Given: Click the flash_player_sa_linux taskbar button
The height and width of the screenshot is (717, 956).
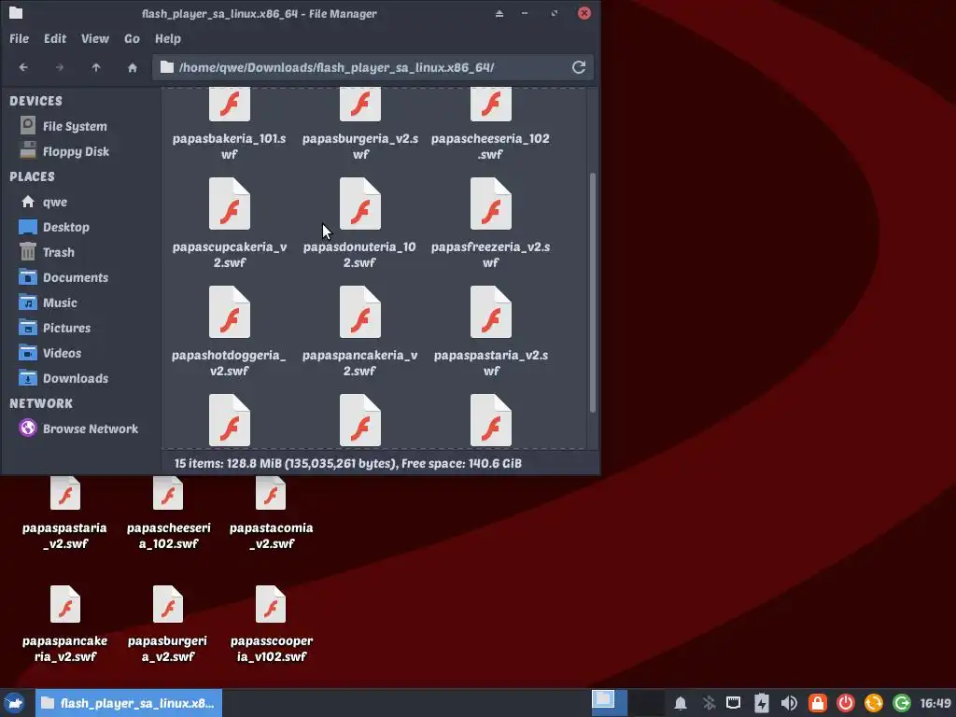Looking at the screenshot, I should pyautogui.click(x=129, y=703).
